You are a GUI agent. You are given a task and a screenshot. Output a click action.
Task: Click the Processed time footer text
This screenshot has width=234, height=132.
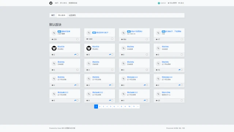point(175,128)
